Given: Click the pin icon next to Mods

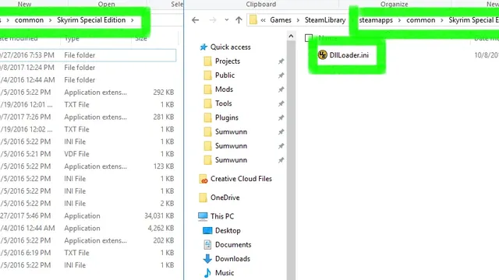Looking at the screenshot, I should click(x=281, y=89).
